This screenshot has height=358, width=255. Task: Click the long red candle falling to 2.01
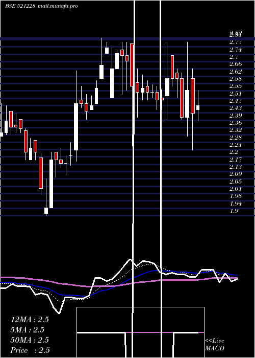coord(41,173)
